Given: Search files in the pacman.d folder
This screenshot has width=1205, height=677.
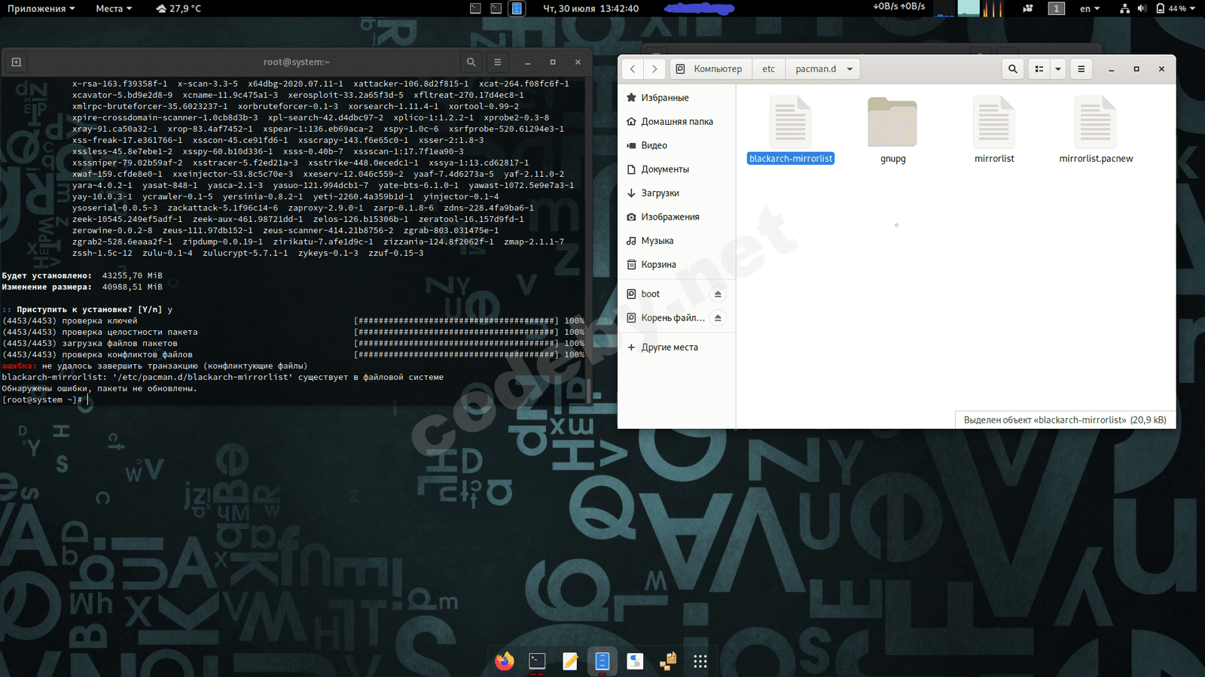Looking at the screenshot, I should 1012,69.
